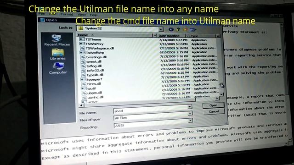
Task: Open the Help menu in Notepad
Action: (x=93, y=15)
